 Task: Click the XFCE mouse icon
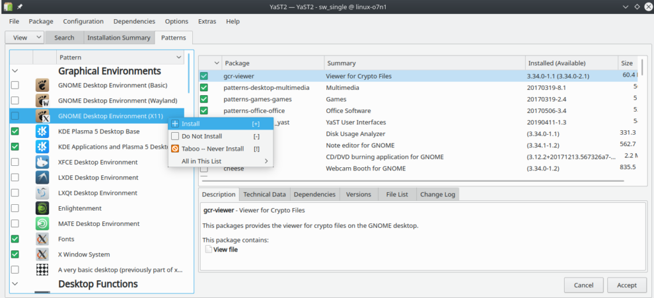point(42,162)
